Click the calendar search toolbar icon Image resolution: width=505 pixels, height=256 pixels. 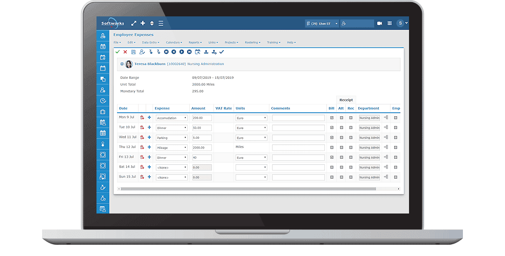[x=198, y=52]
